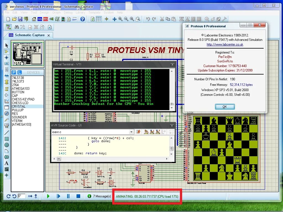Open the Debug menu
This screenshot has height=212, width=283.
click(x=68, y=12)
